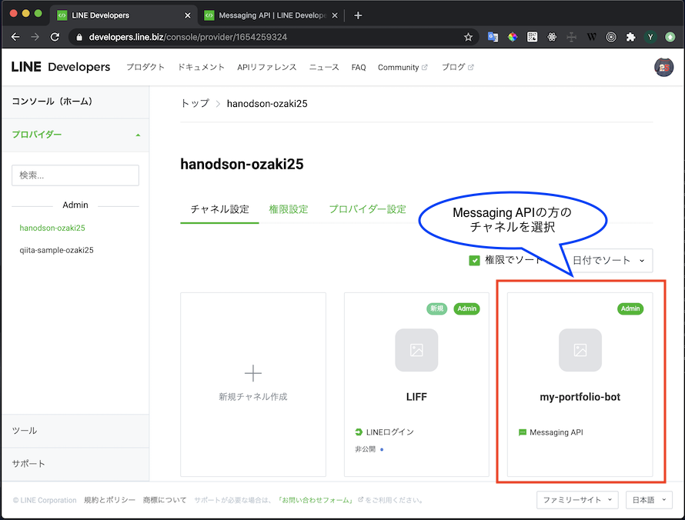The height and width of the screenshot is (520, 685).
Task: Click the © LINE Corporation footer text
Action: tap(45, 500)
